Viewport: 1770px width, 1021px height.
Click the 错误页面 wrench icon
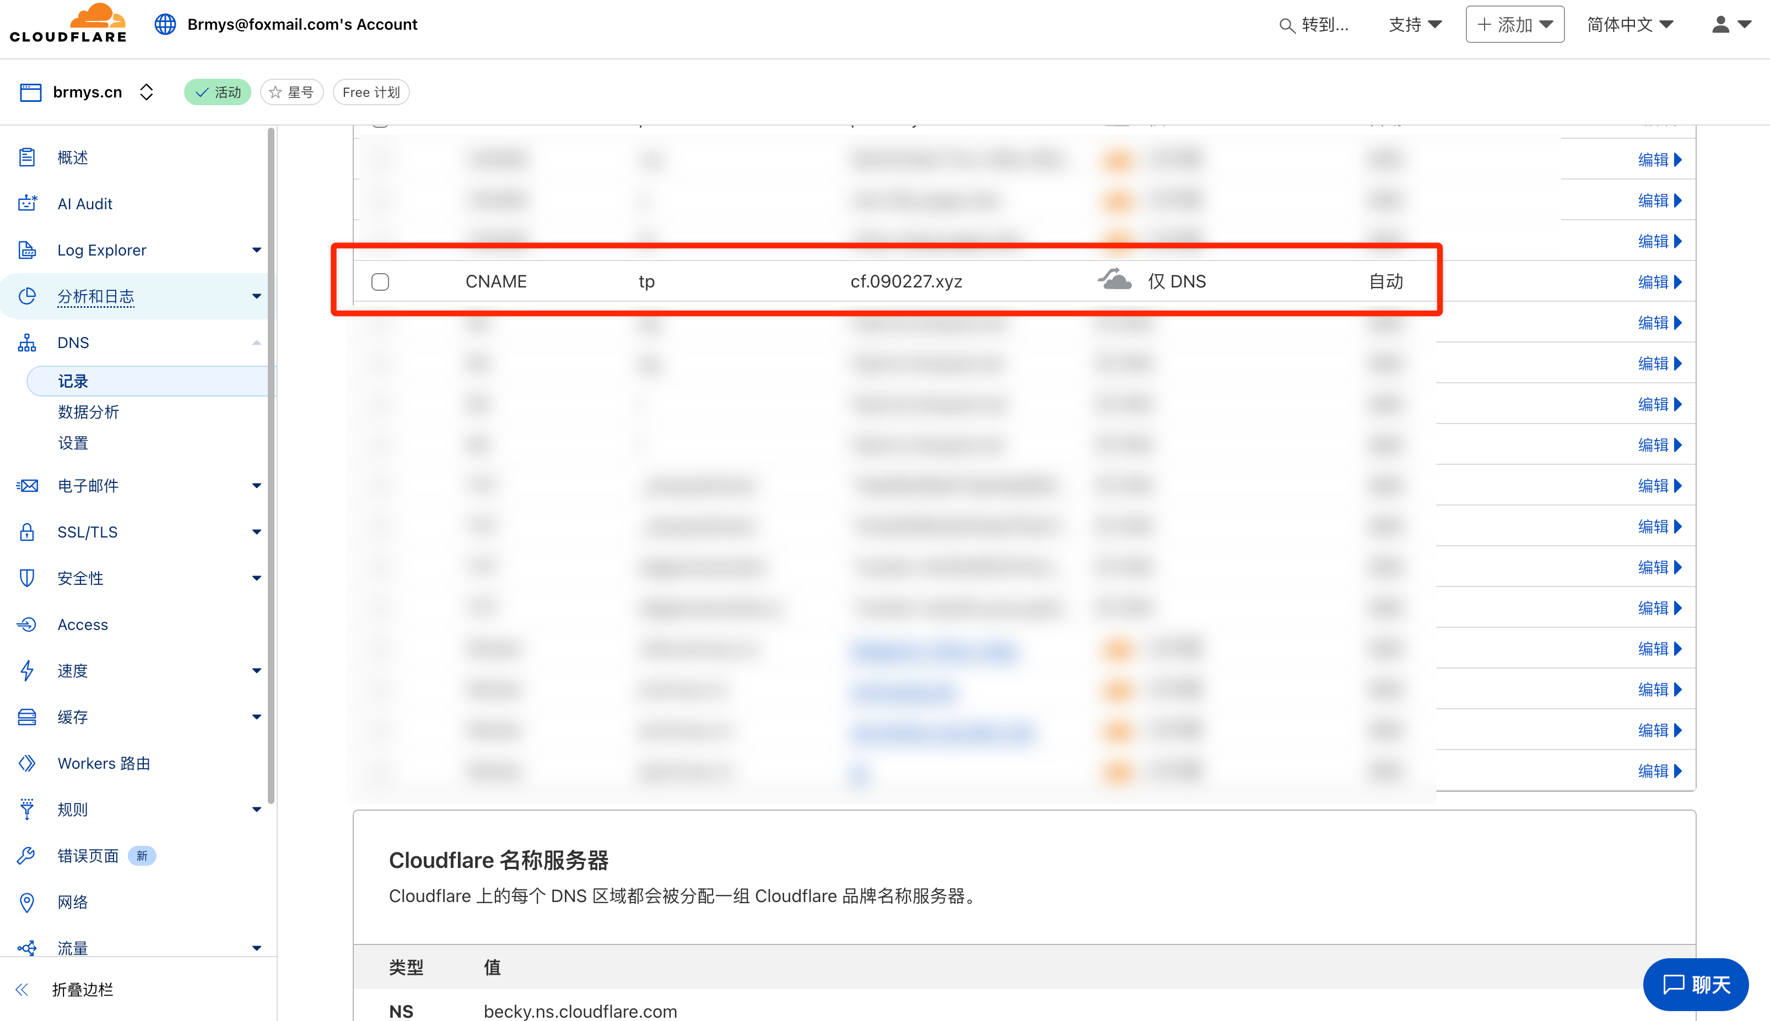click(x=26, y=855)
